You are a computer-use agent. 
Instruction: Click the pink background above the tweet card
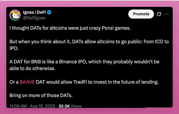click(x=89, y=4)
